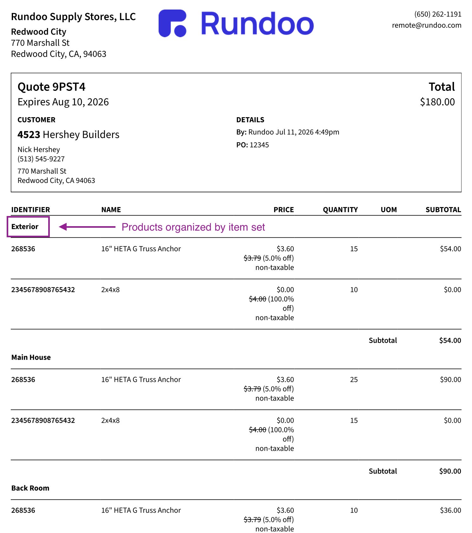Open the remote@rundoo.com email address
472x533 pixels.
(x=427, y=25)
